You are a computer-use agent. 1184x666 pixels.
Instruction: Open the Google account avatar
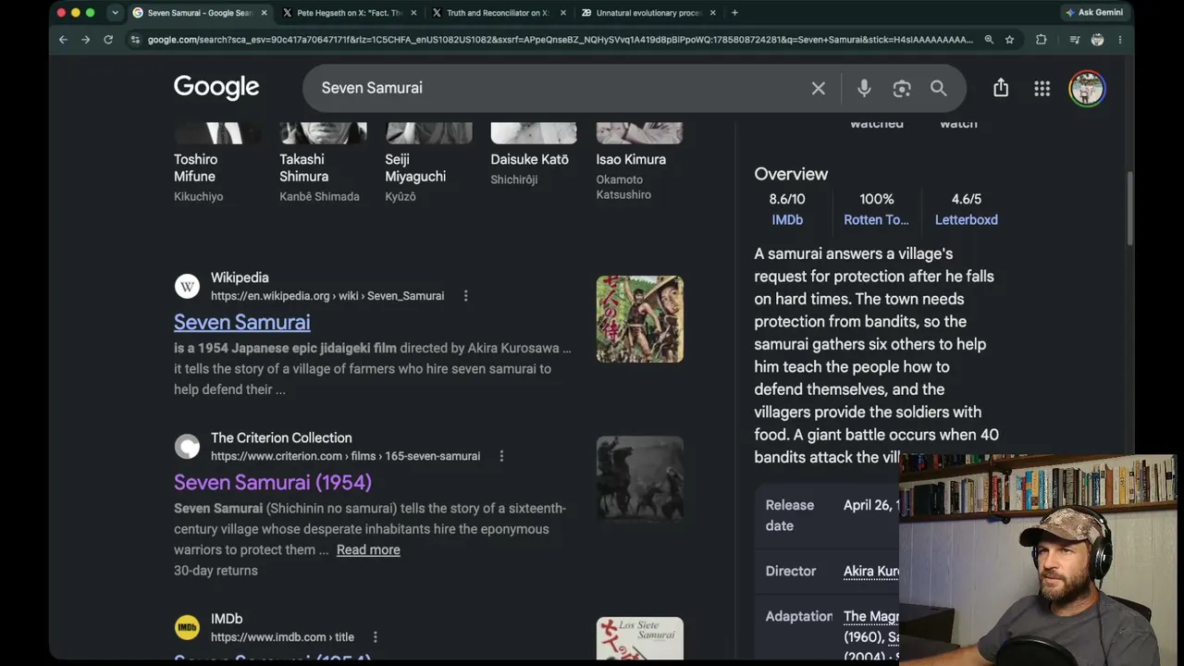pyautogui.click(x=1087, y=89)
